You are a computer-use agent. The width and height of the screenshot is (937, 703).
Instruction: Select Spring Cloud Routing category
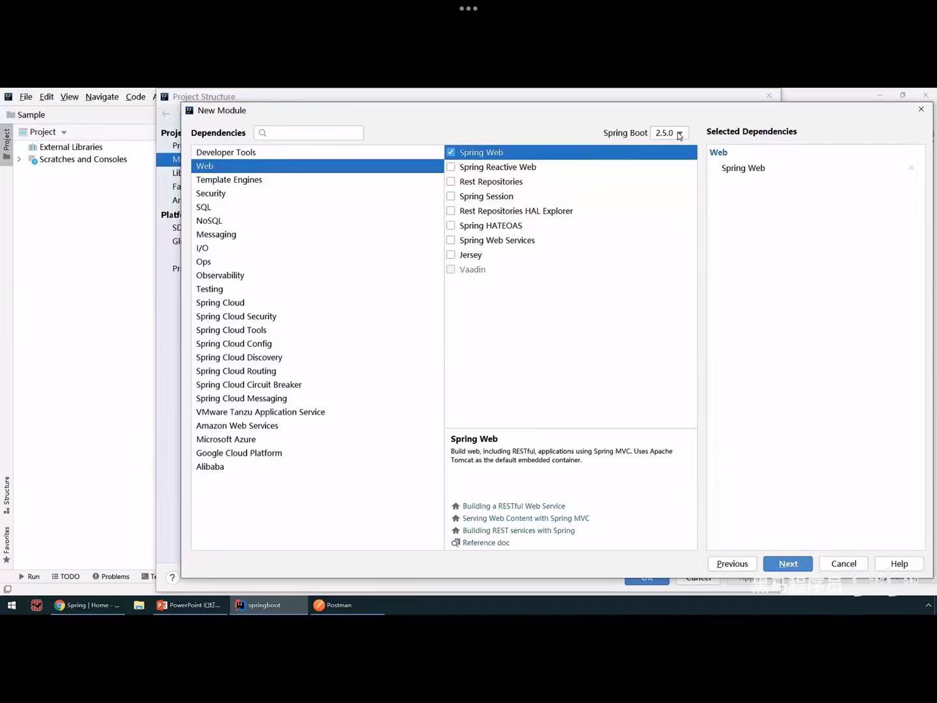(x=317, y=371)
